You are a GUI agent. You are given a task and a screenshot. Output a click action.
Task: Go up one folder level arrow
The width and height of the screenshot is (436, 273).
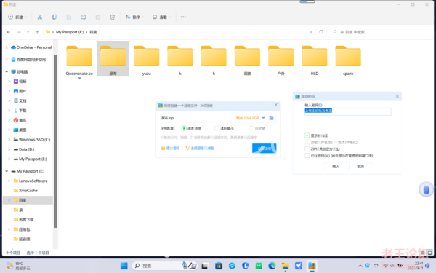click(37, 32)
